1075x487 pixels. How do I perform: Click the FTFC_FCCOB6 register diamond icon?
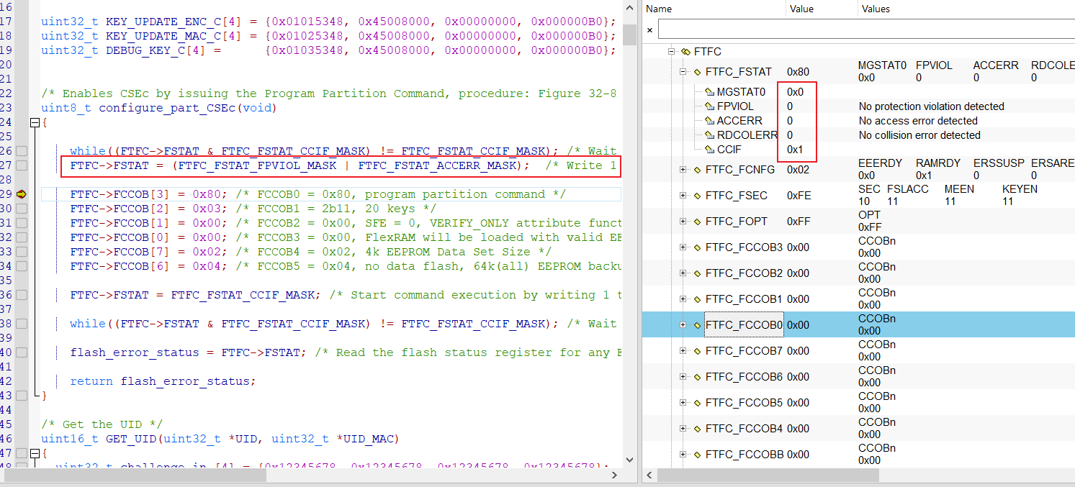pyautogui.click(x=697, y=377)
